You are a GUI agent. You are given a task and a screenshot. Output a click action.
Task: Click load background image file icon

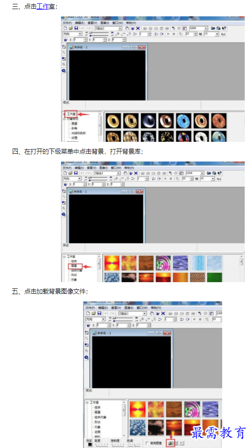(170, 443)
